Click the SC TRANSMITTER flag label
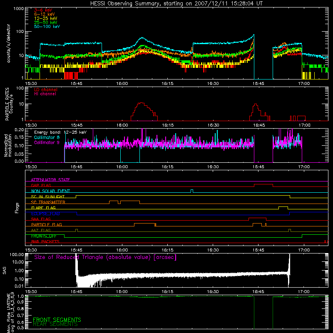 tap(48, 202)
